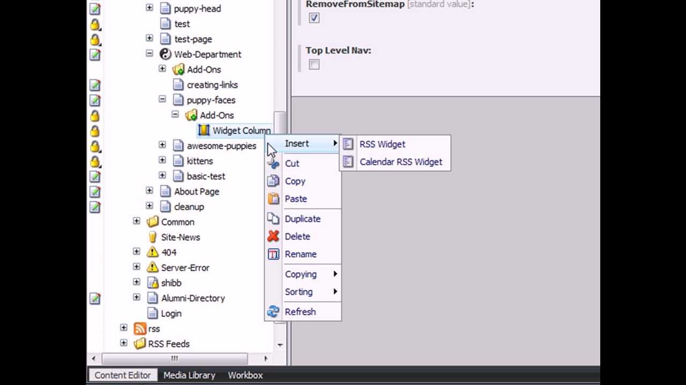Expand the awesome-puppies node

[162, 145]
